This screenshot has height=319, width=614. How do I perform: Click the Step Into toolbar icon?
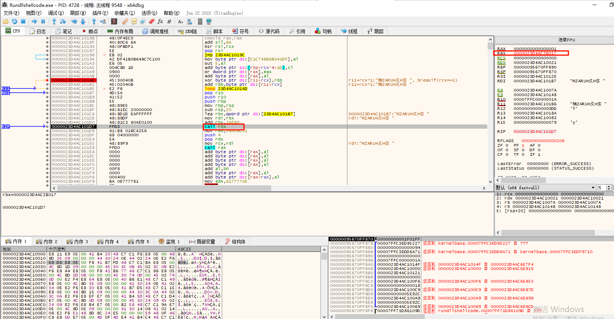click(54, 21)
